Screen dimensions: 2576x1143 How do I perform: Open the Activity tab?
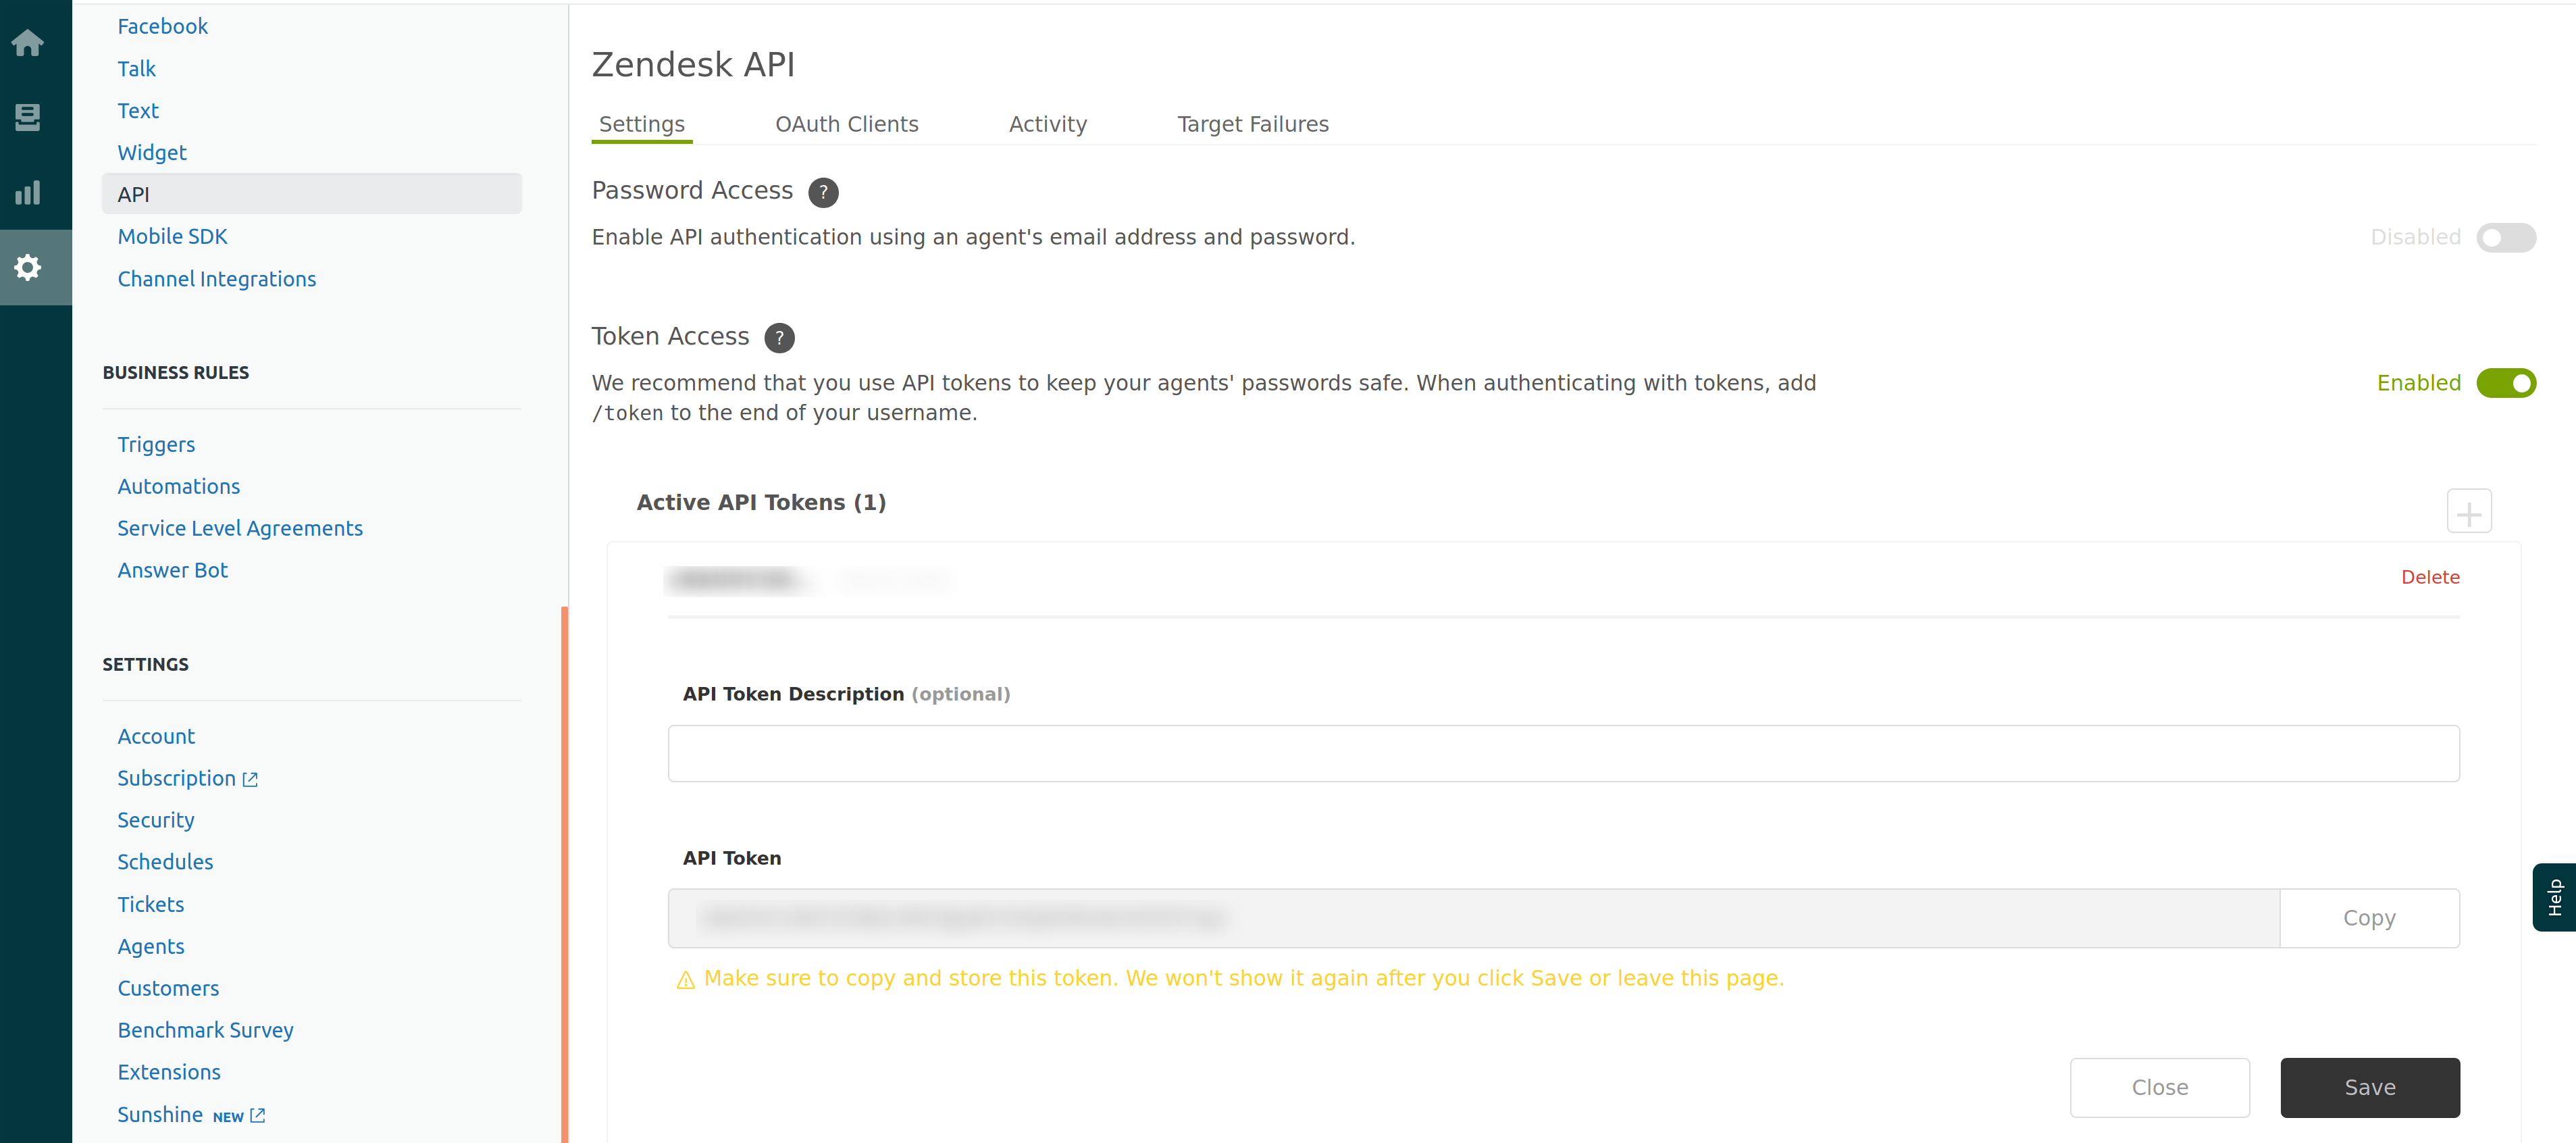pyautogui.click(x=1048, y=124)
